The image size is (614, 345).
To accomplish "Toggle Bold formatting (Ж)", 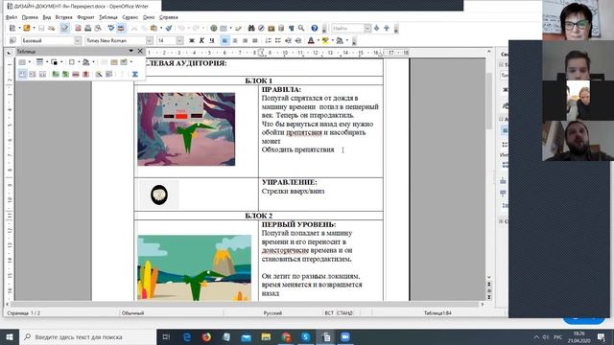I will click(192, 40).
